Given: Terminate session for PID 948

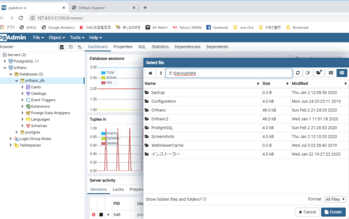Looking at the screenshot, I should [x=93, y=214].
